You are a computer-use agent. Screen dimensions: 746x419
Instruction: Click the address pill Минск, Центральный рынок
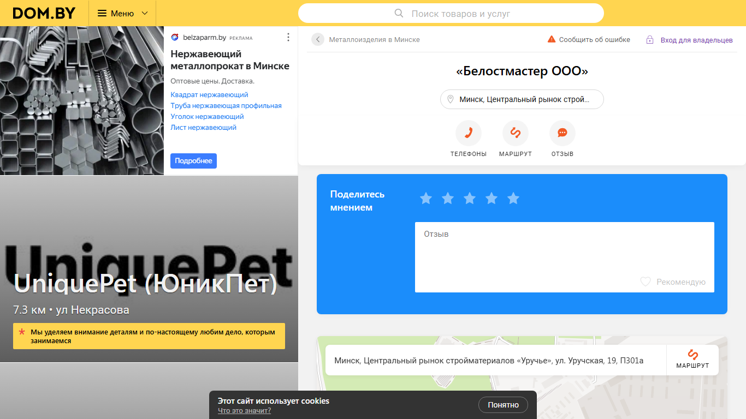522,99
